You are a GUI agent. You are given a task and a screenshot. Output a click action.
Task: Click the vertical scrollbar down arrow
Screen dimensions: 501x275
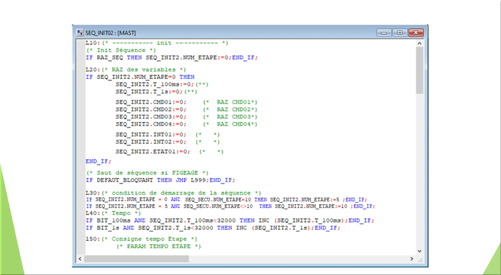point(419,251)
